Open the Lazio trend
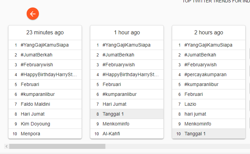Screen dimensions: 250x154 pyautogui.click(x=190, y=104)
